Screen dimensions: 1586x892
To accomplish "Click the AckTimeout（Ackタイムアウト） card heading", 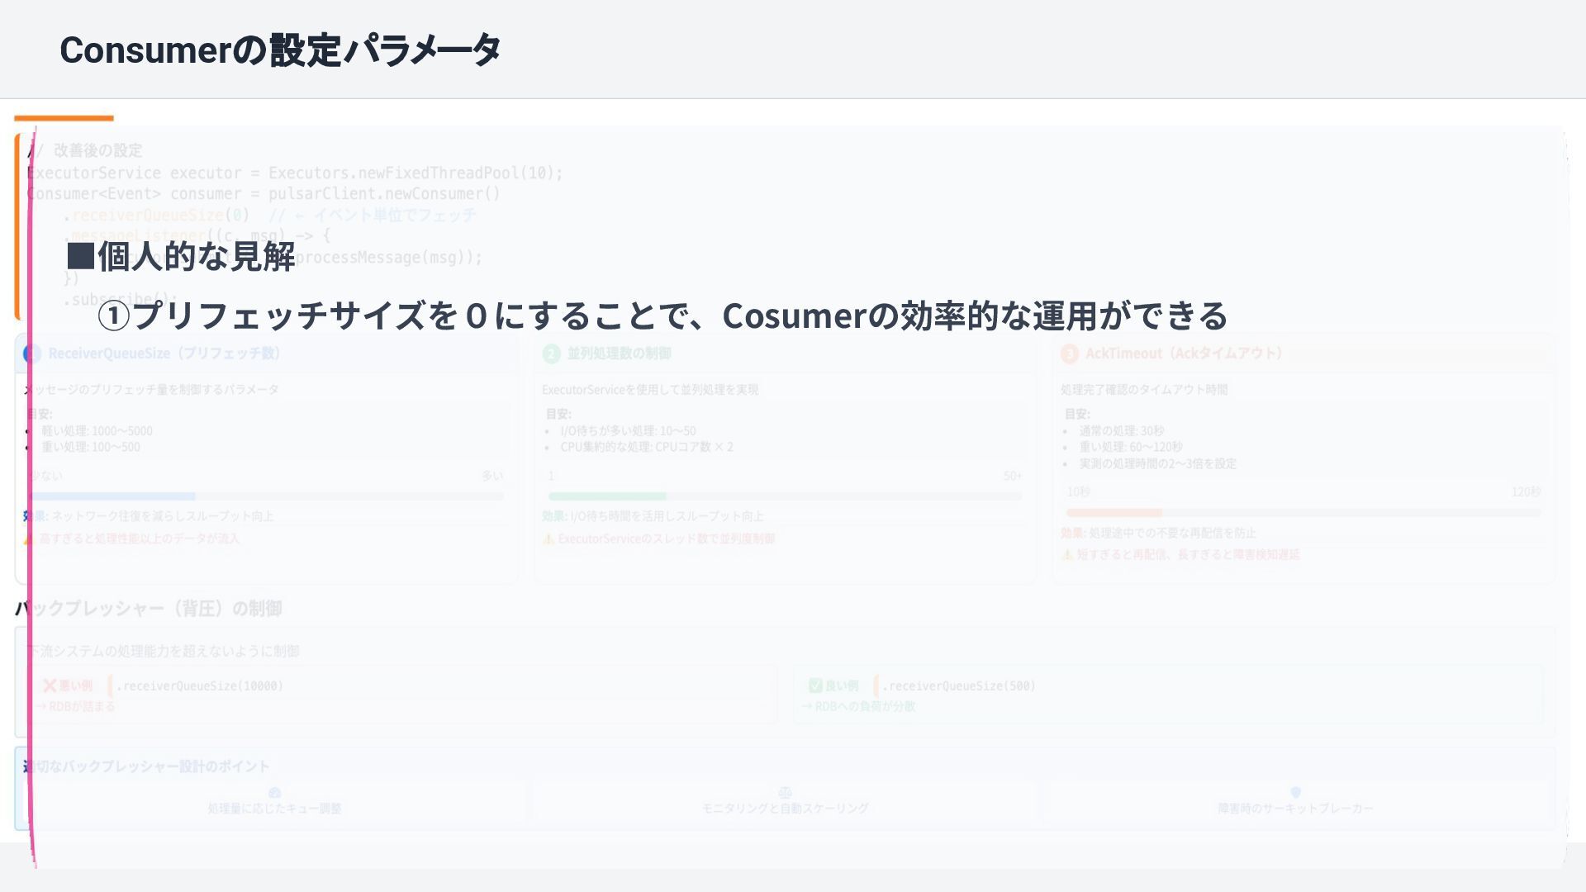I will point(1183,353).
